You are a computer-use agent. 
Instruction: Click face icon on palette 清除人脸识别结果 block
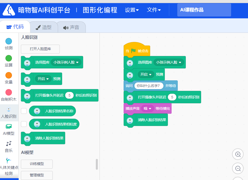coord(27,139)
